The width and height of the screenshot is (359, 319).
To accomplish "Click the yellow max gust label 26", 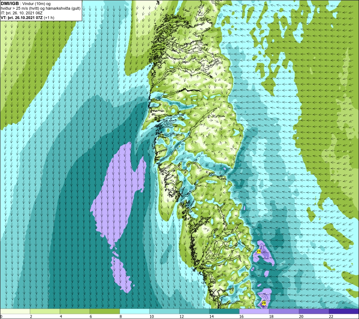I will 259,251.
